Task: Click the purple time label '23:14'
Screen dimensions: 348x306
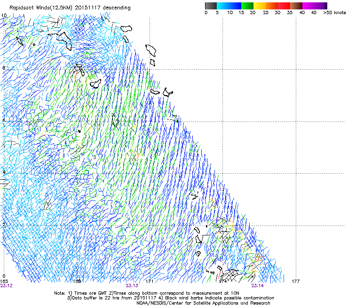Action: tap(257, 286)
